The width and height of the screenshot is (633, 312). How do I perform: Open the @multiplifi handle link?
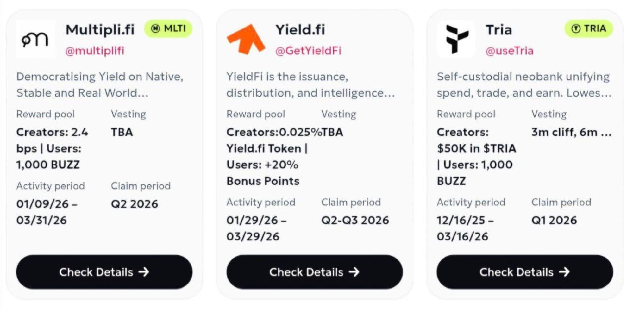click(95, 51)
